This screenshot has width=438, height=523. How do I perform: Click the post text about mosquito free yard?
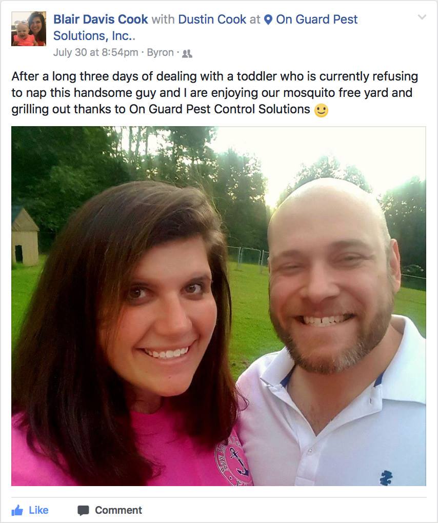(214, 93)
